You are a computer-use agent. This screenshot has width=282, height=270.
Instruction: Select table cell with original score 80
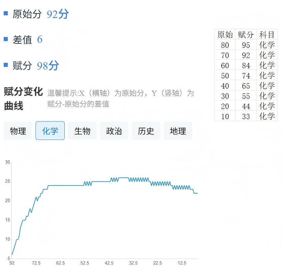[225, 45]
